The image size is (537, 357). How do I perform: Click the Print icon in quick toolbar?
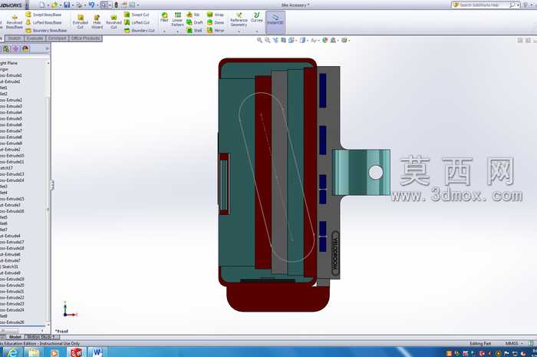pyautogui.click(x=79, y=5)
